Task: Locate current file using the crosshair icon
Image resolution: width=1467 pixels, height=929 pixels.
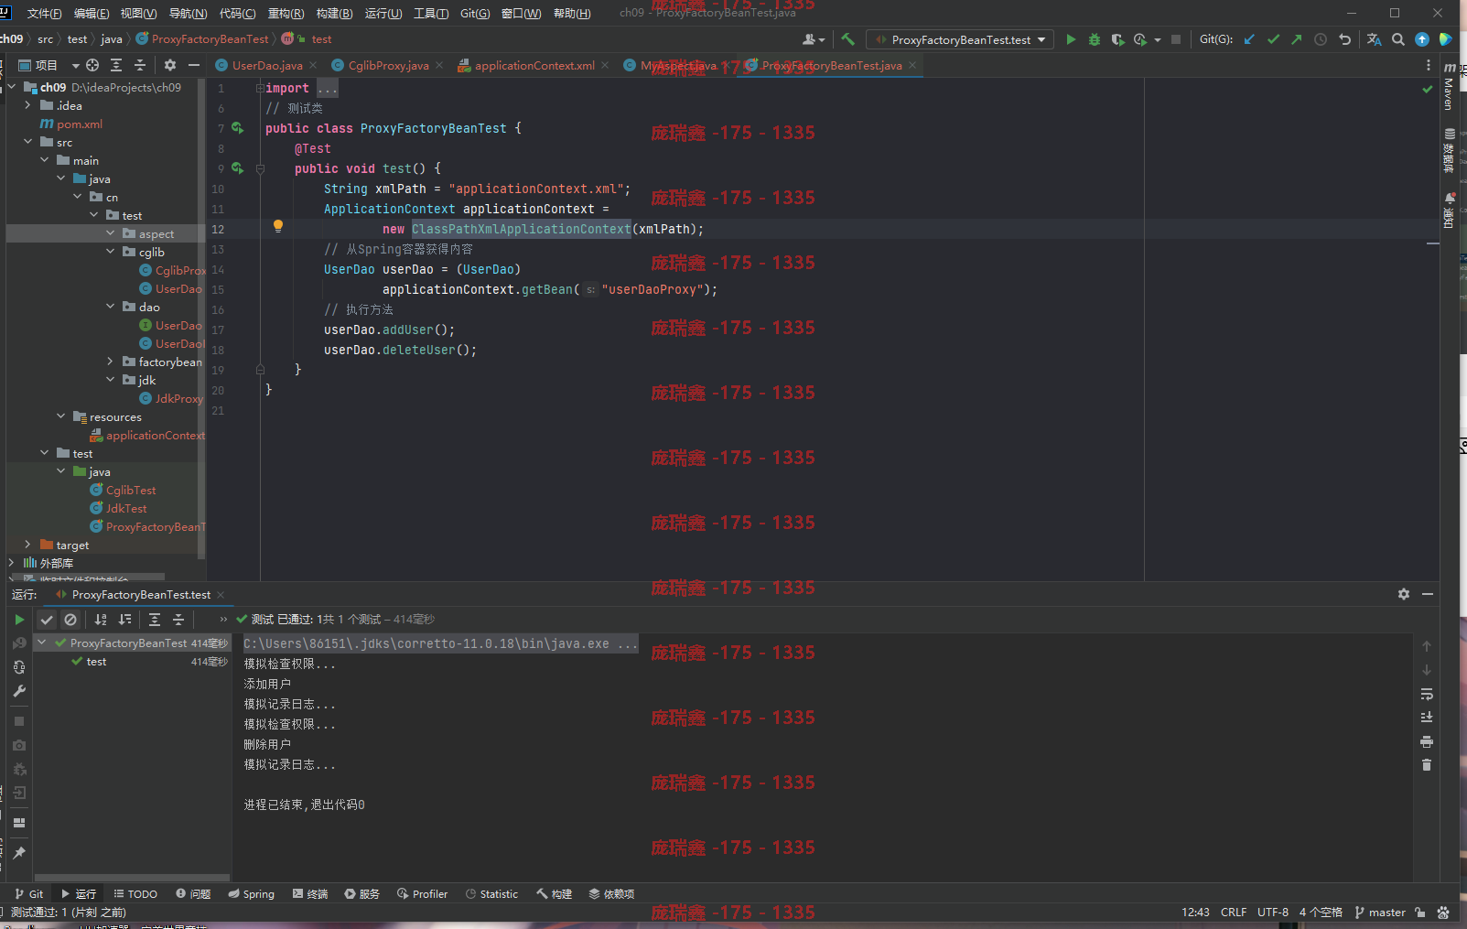Action: (92, 65)
